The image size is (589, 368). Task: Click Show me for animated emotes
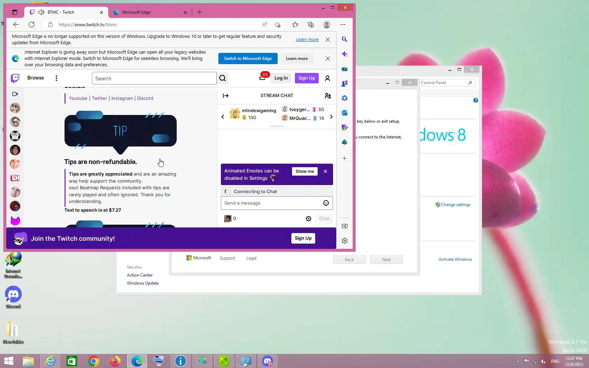pos(305,171)
